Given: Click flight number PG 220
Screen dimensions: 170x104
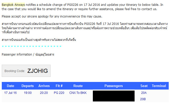Looking at the screenshot, I should pyautogui.click(x=59, y=93).
